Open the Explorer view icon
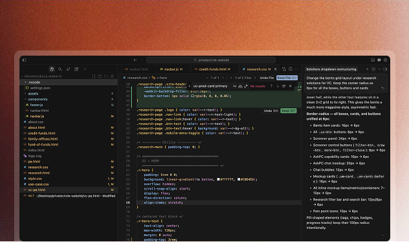This screenshot has height=242, width=409. pyautogui.click(x=52, y=69)
